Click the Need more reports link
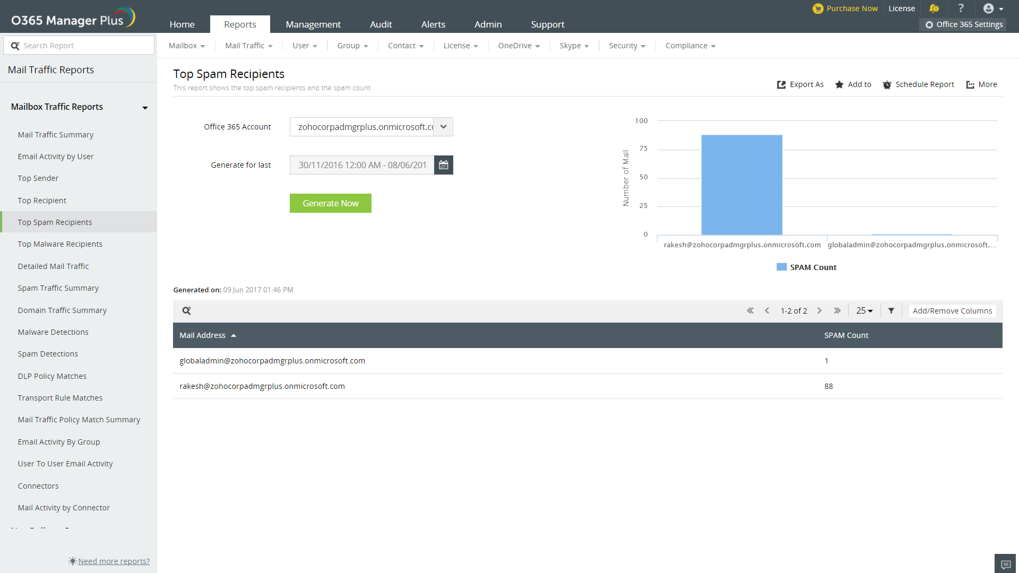The width and height of the screenshot is (1019, 573). coord(114,561)
